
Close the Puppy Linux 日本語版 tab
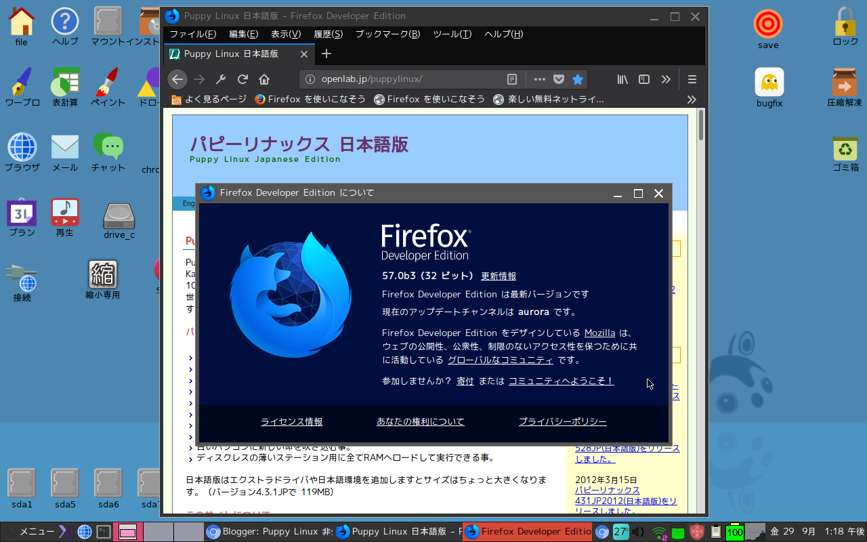tap(305, 54)
